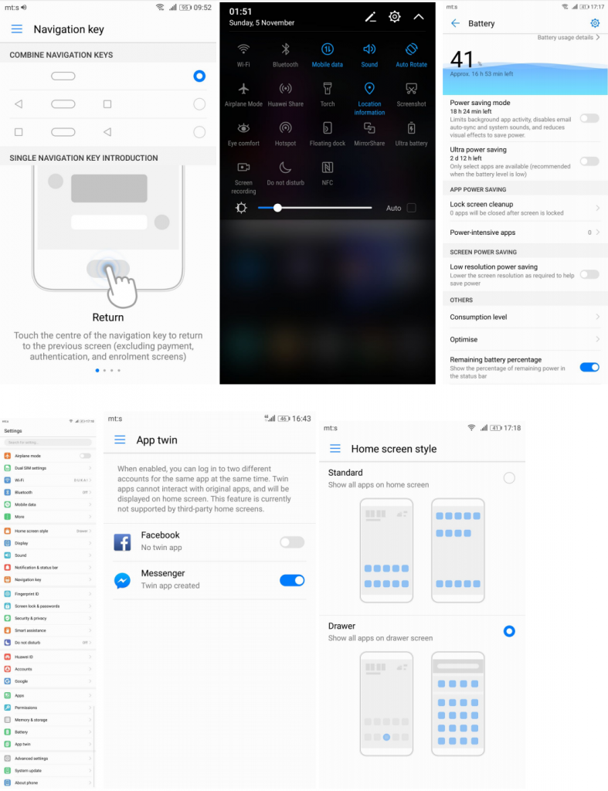Enable Power saving mode switch

pos(589,118)
